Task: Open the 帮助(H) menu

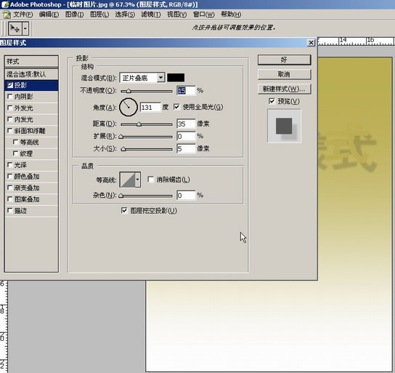Action: click(231, 15)
